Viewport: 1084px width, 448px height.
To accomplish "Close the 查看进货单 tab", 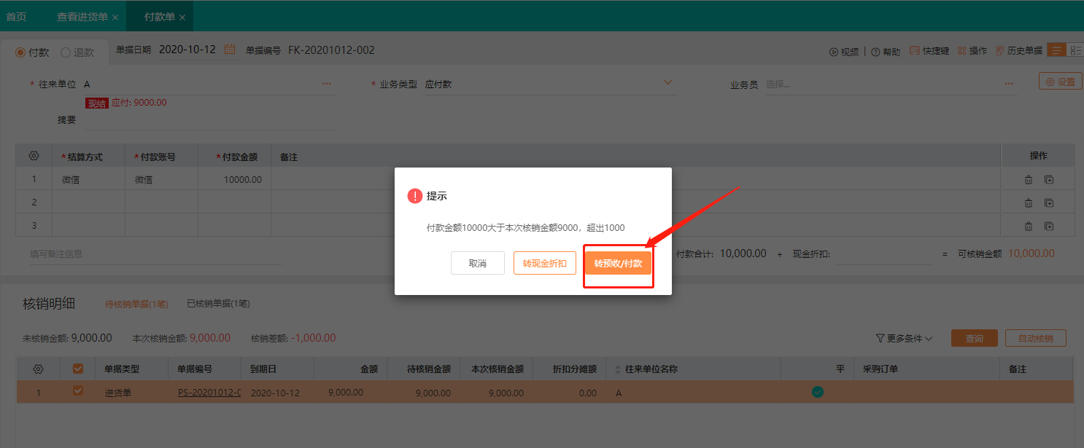I will coord(115,17).
